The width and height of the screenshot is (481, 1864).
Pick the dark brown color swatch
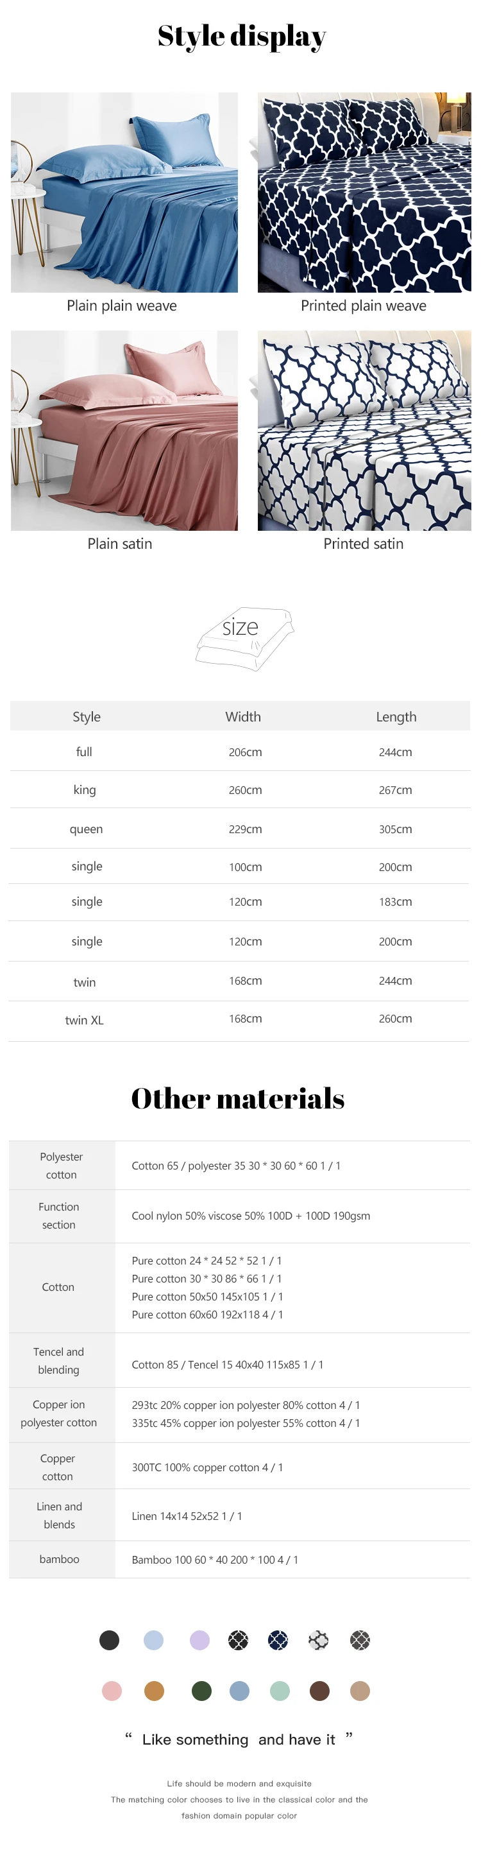[x=319, y=1690]
